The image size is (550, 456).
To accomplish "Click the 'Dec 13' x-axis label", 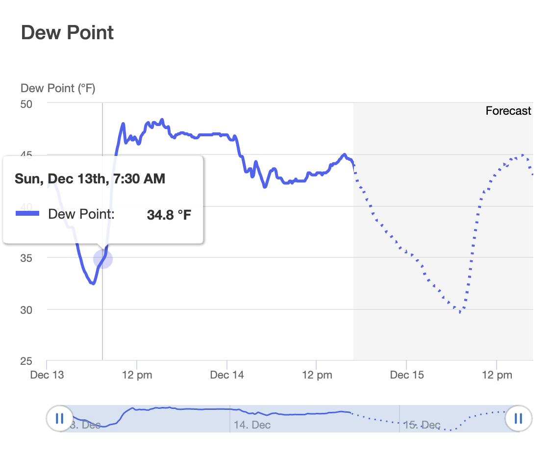I will [x=47, y=375].
